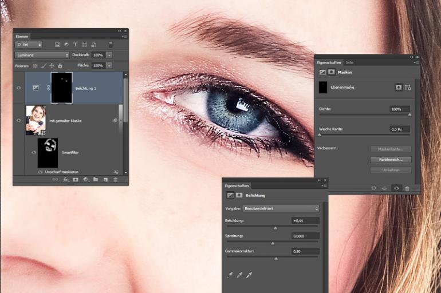Image resolution: width=441 pixels, height=293 pixels.
Task: Create new adjustment layer icon in Ebenen panel
Action: tap(86, 180)
